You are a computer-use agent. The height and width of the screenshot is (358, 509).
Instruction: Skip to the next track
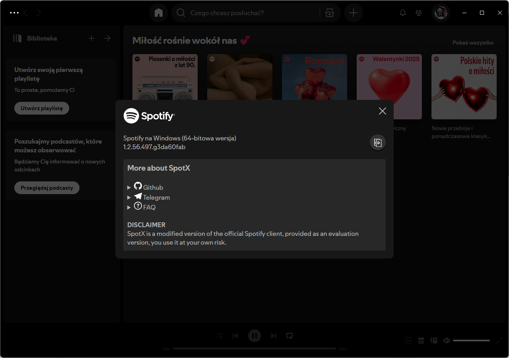point(274,336)
